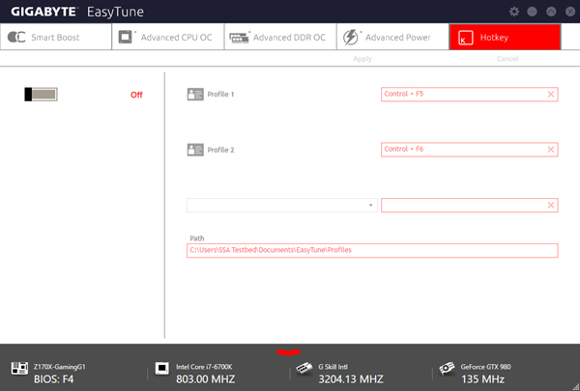Click the window resize grip in the corner
This screenshot has width=580, height=391.
click(576, 387)
